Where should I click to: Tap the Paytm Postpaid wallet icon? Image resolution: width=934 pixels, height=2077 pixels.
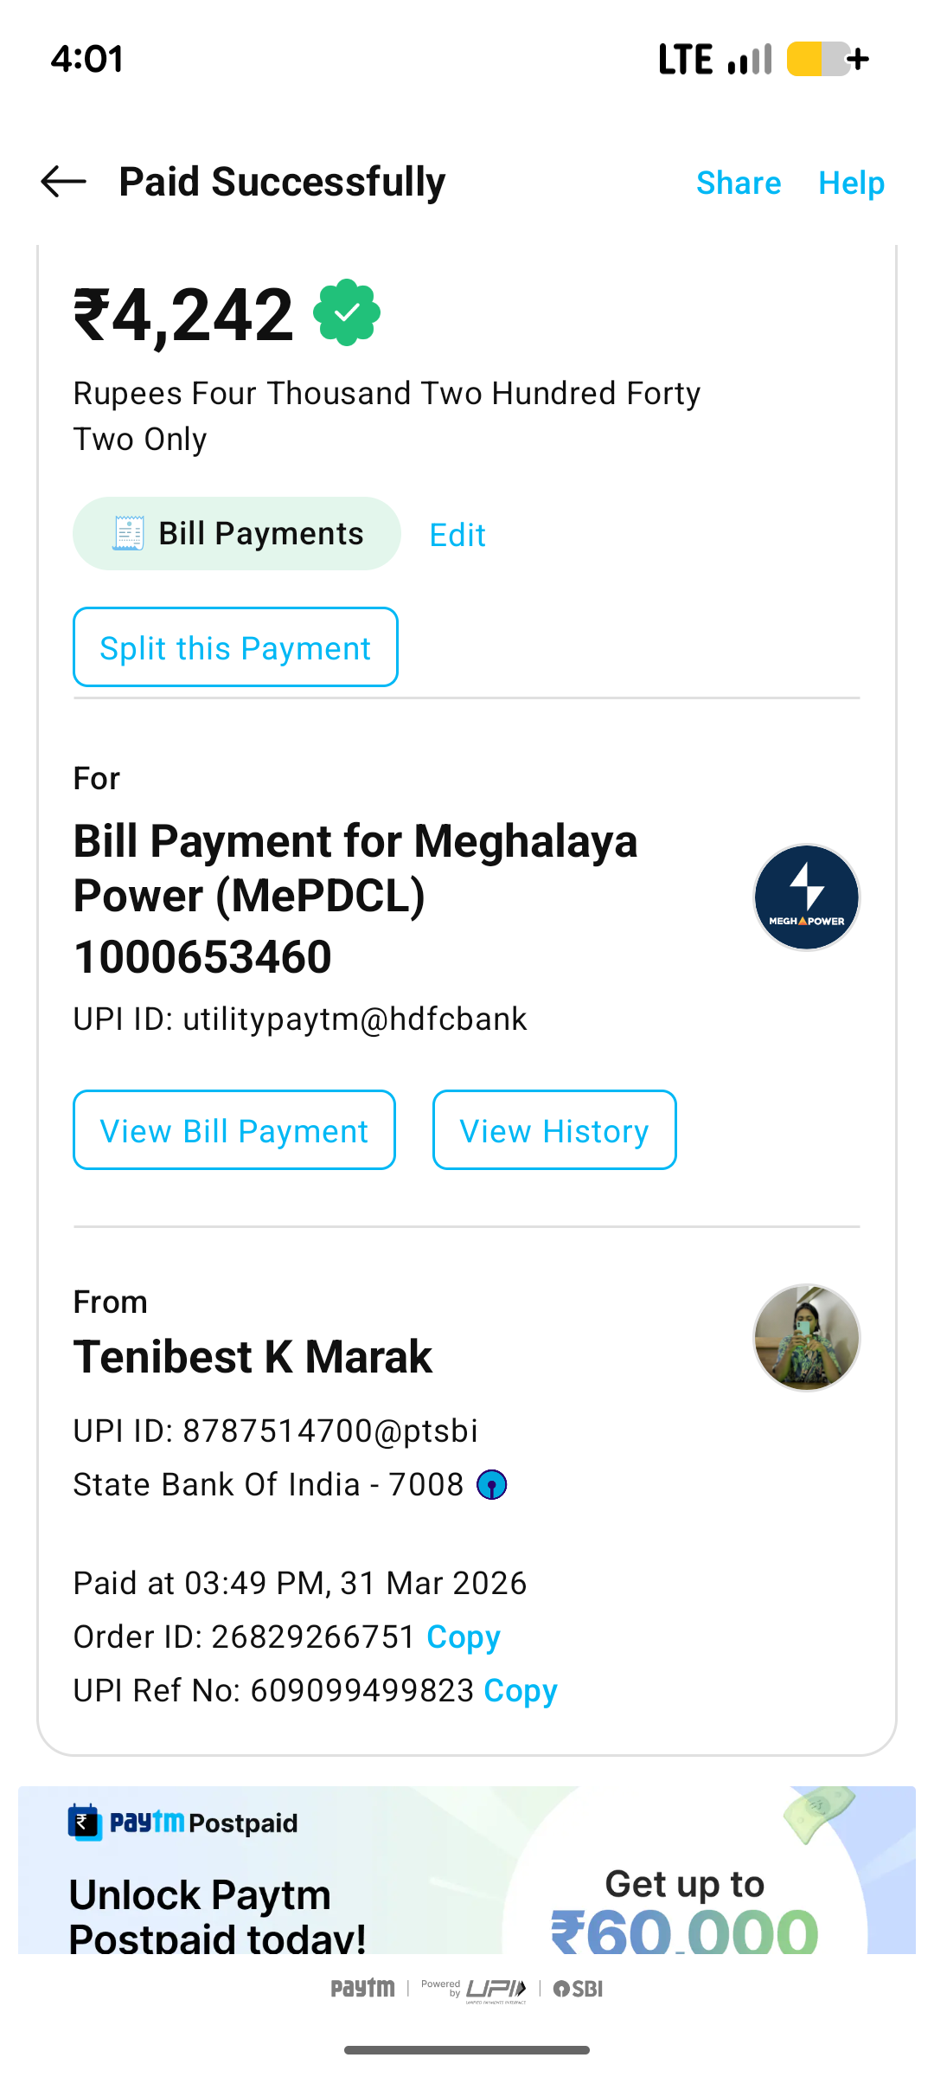pos(85,1822)
